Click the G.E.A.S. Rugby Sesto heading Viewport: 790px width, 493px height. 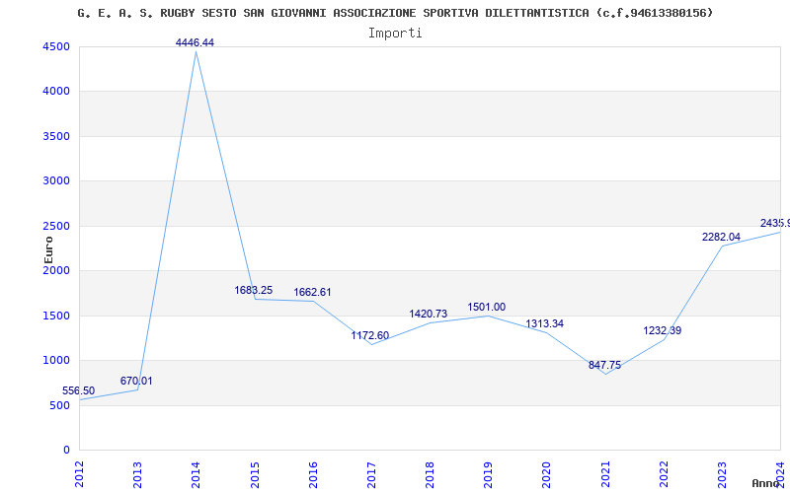[395, 13]
